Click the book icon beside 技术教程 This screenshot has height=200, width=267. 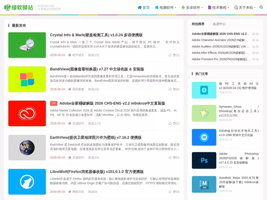tap(210, 7)
